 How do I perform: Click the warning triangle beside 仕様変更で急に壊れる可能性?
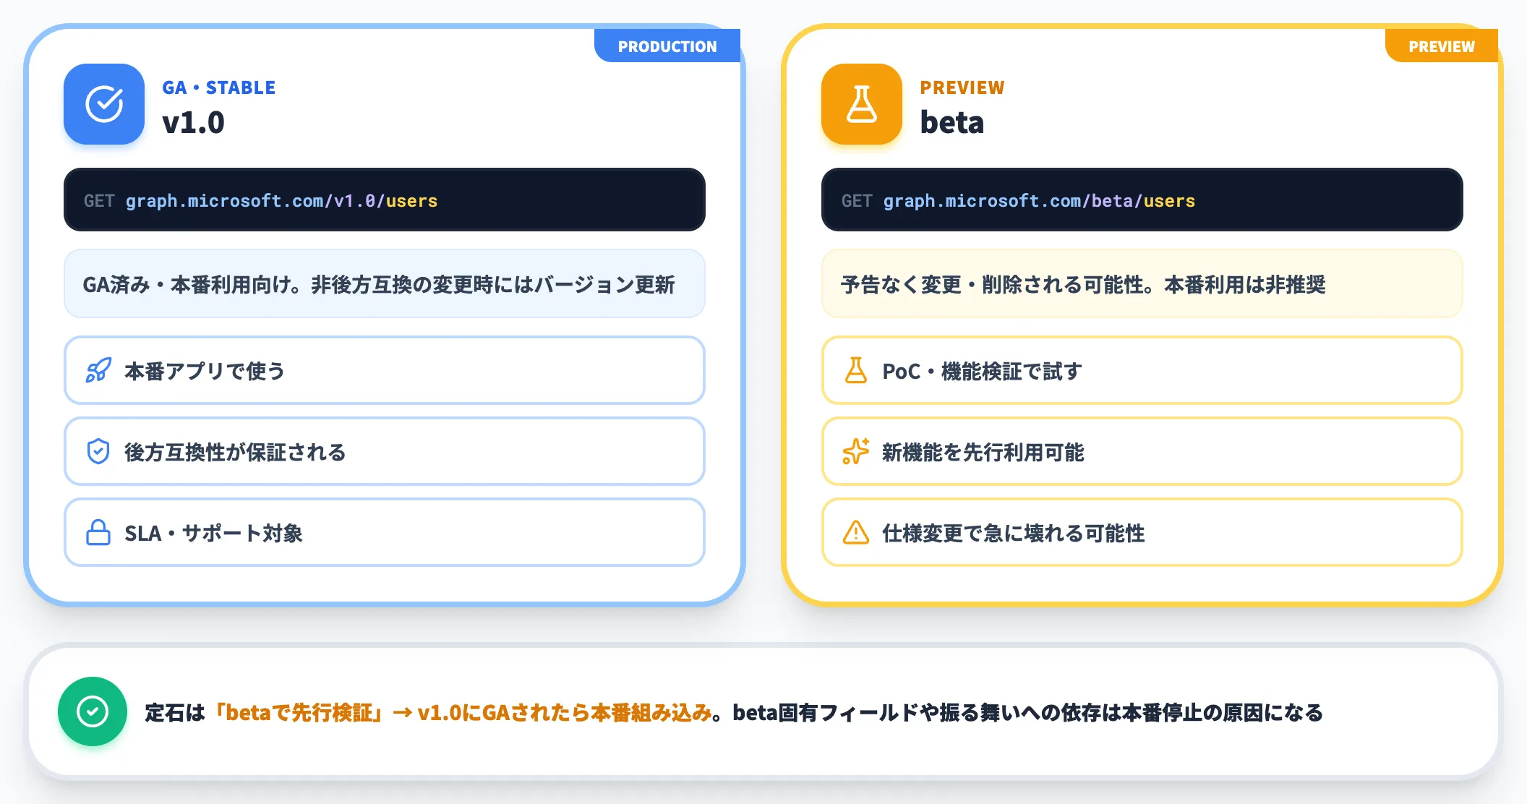[856, 532]
